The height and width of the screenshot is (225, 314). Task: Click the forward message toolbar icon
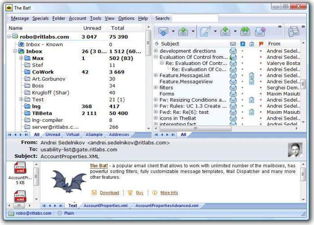[260, 31]
